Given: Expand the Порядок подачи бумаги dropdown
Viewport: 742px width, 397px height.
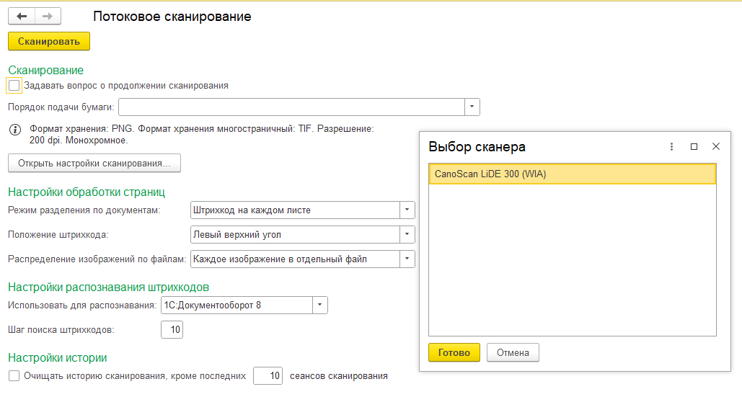Looking at the screenshot, I should [x=472, y=107].
